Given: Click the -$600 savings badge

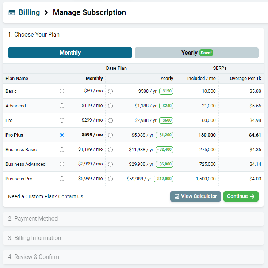Looking at the screenshot, I should point(166,120).
